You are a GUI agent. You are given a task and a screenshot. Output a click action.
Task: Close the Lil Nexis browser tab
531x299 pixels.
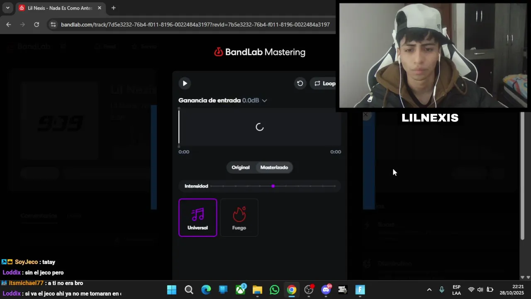[100, 8]
